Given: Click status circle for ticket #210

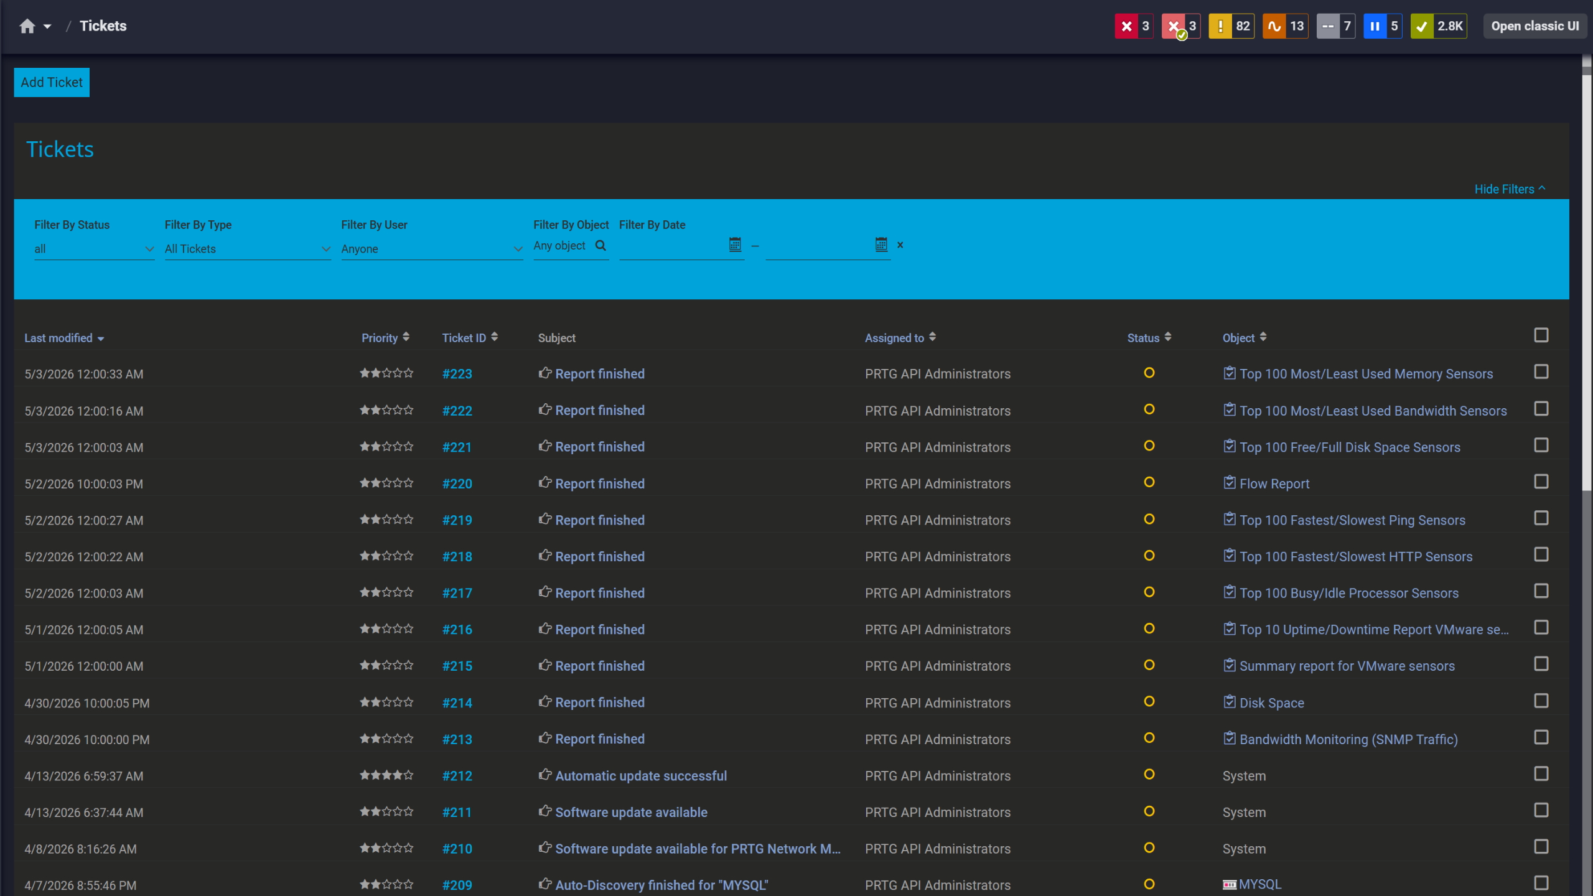Looking at the screenshot, I should (1149, 848).
